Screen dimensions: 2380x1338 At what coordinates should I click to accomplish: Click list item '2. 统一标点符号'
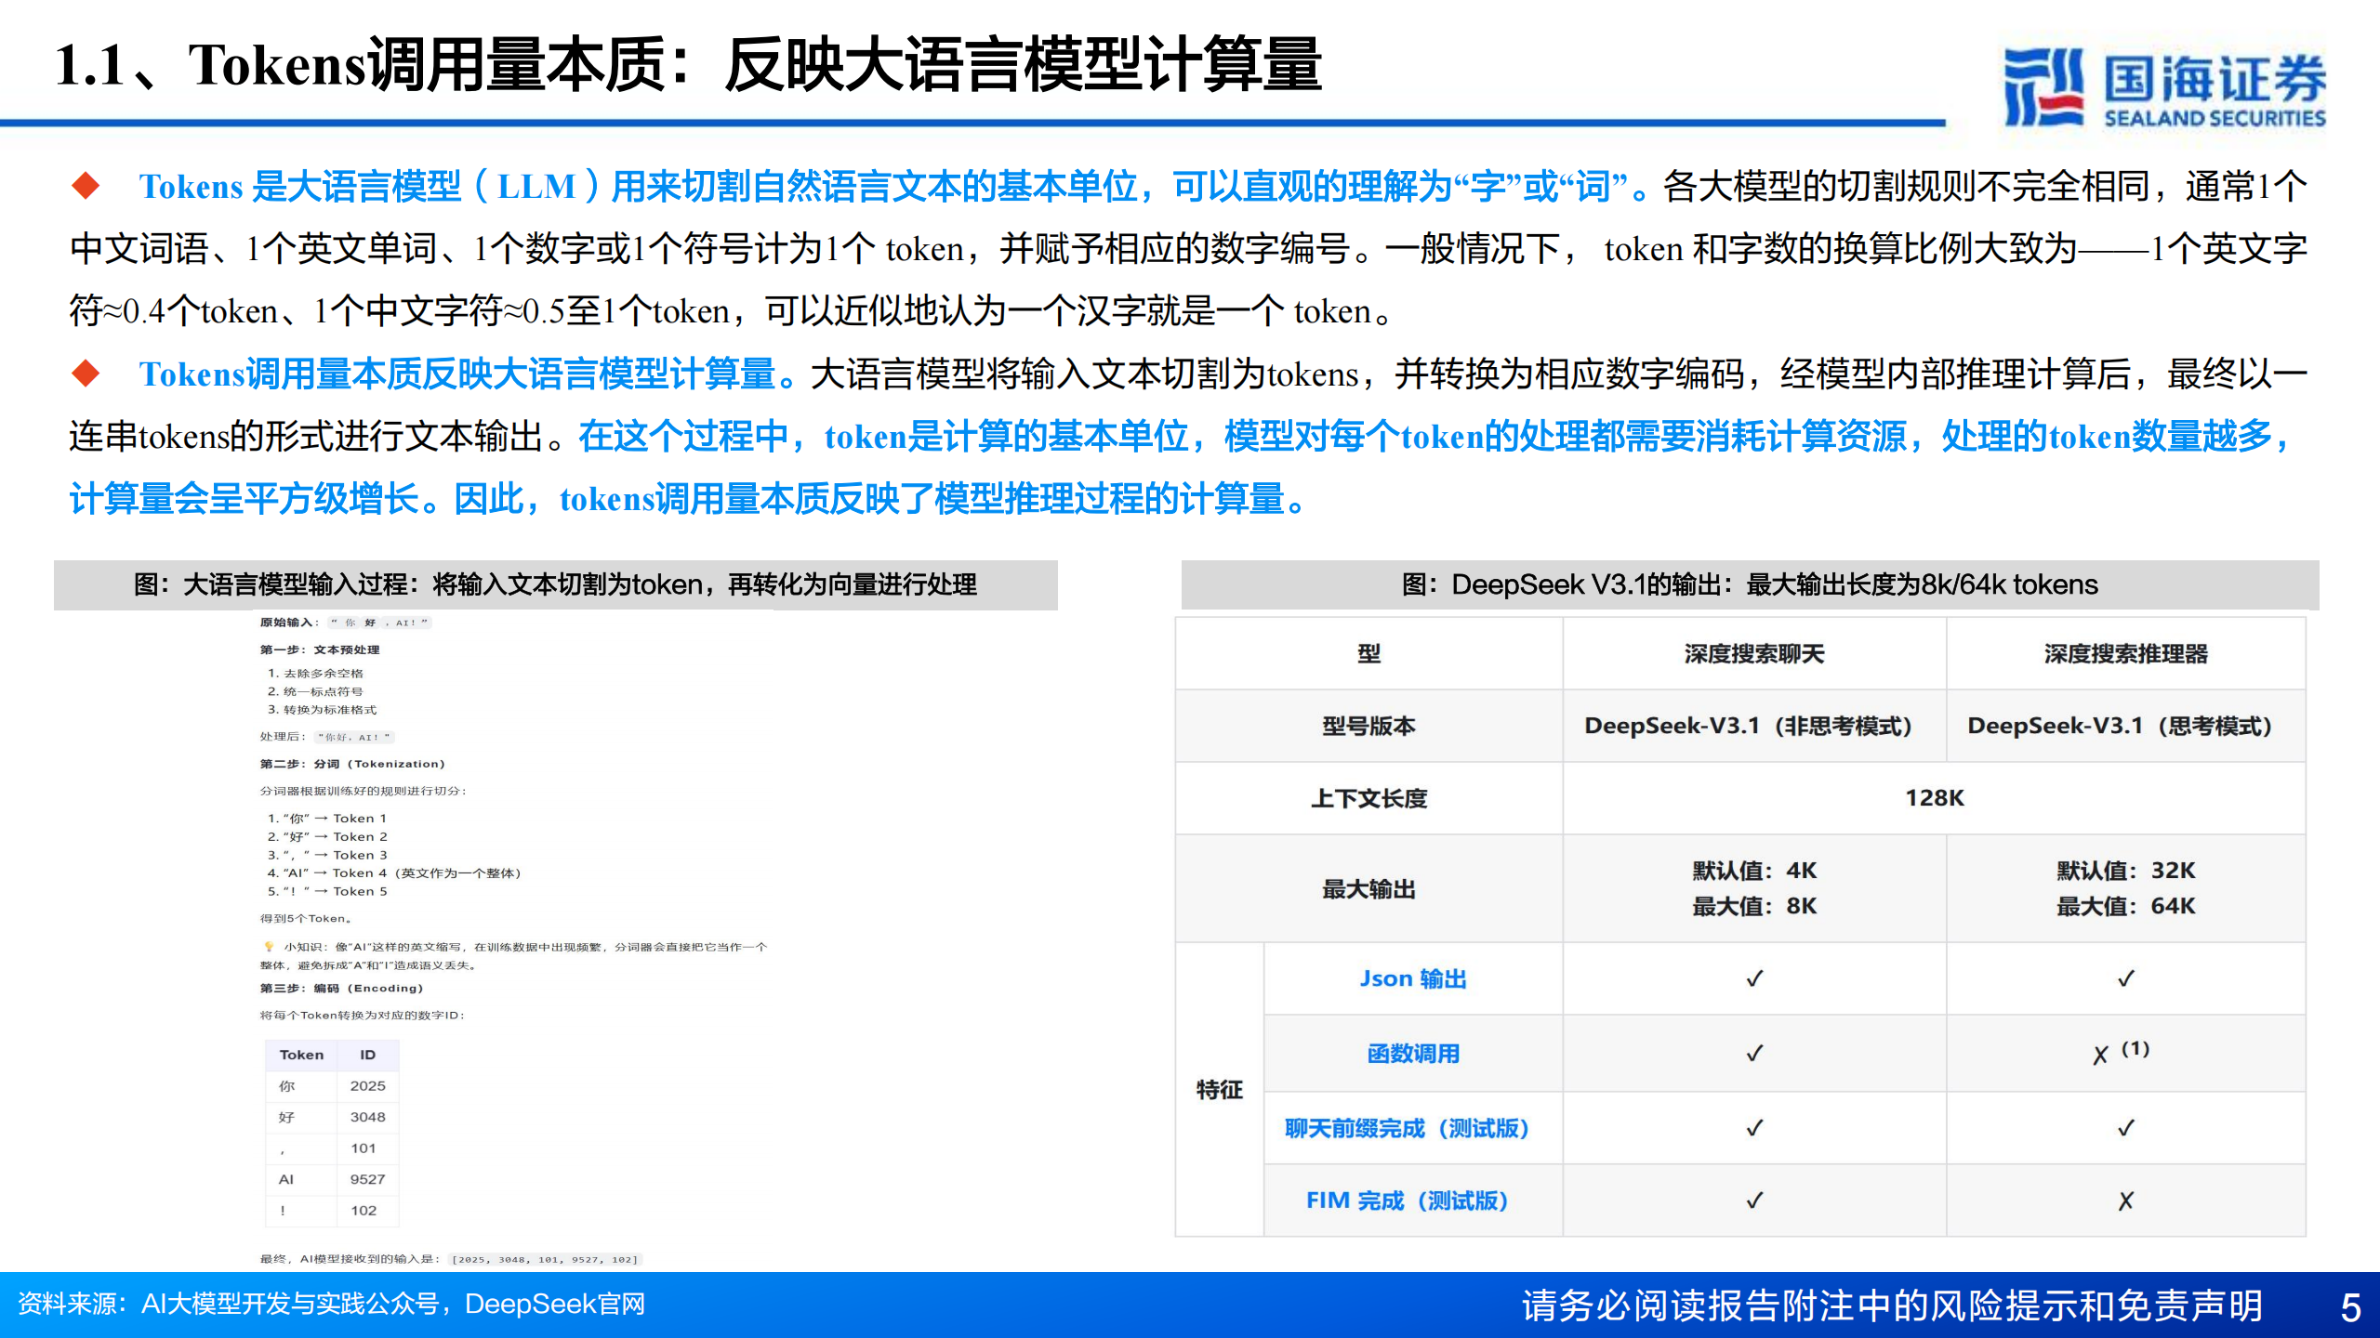pos(315,691)
